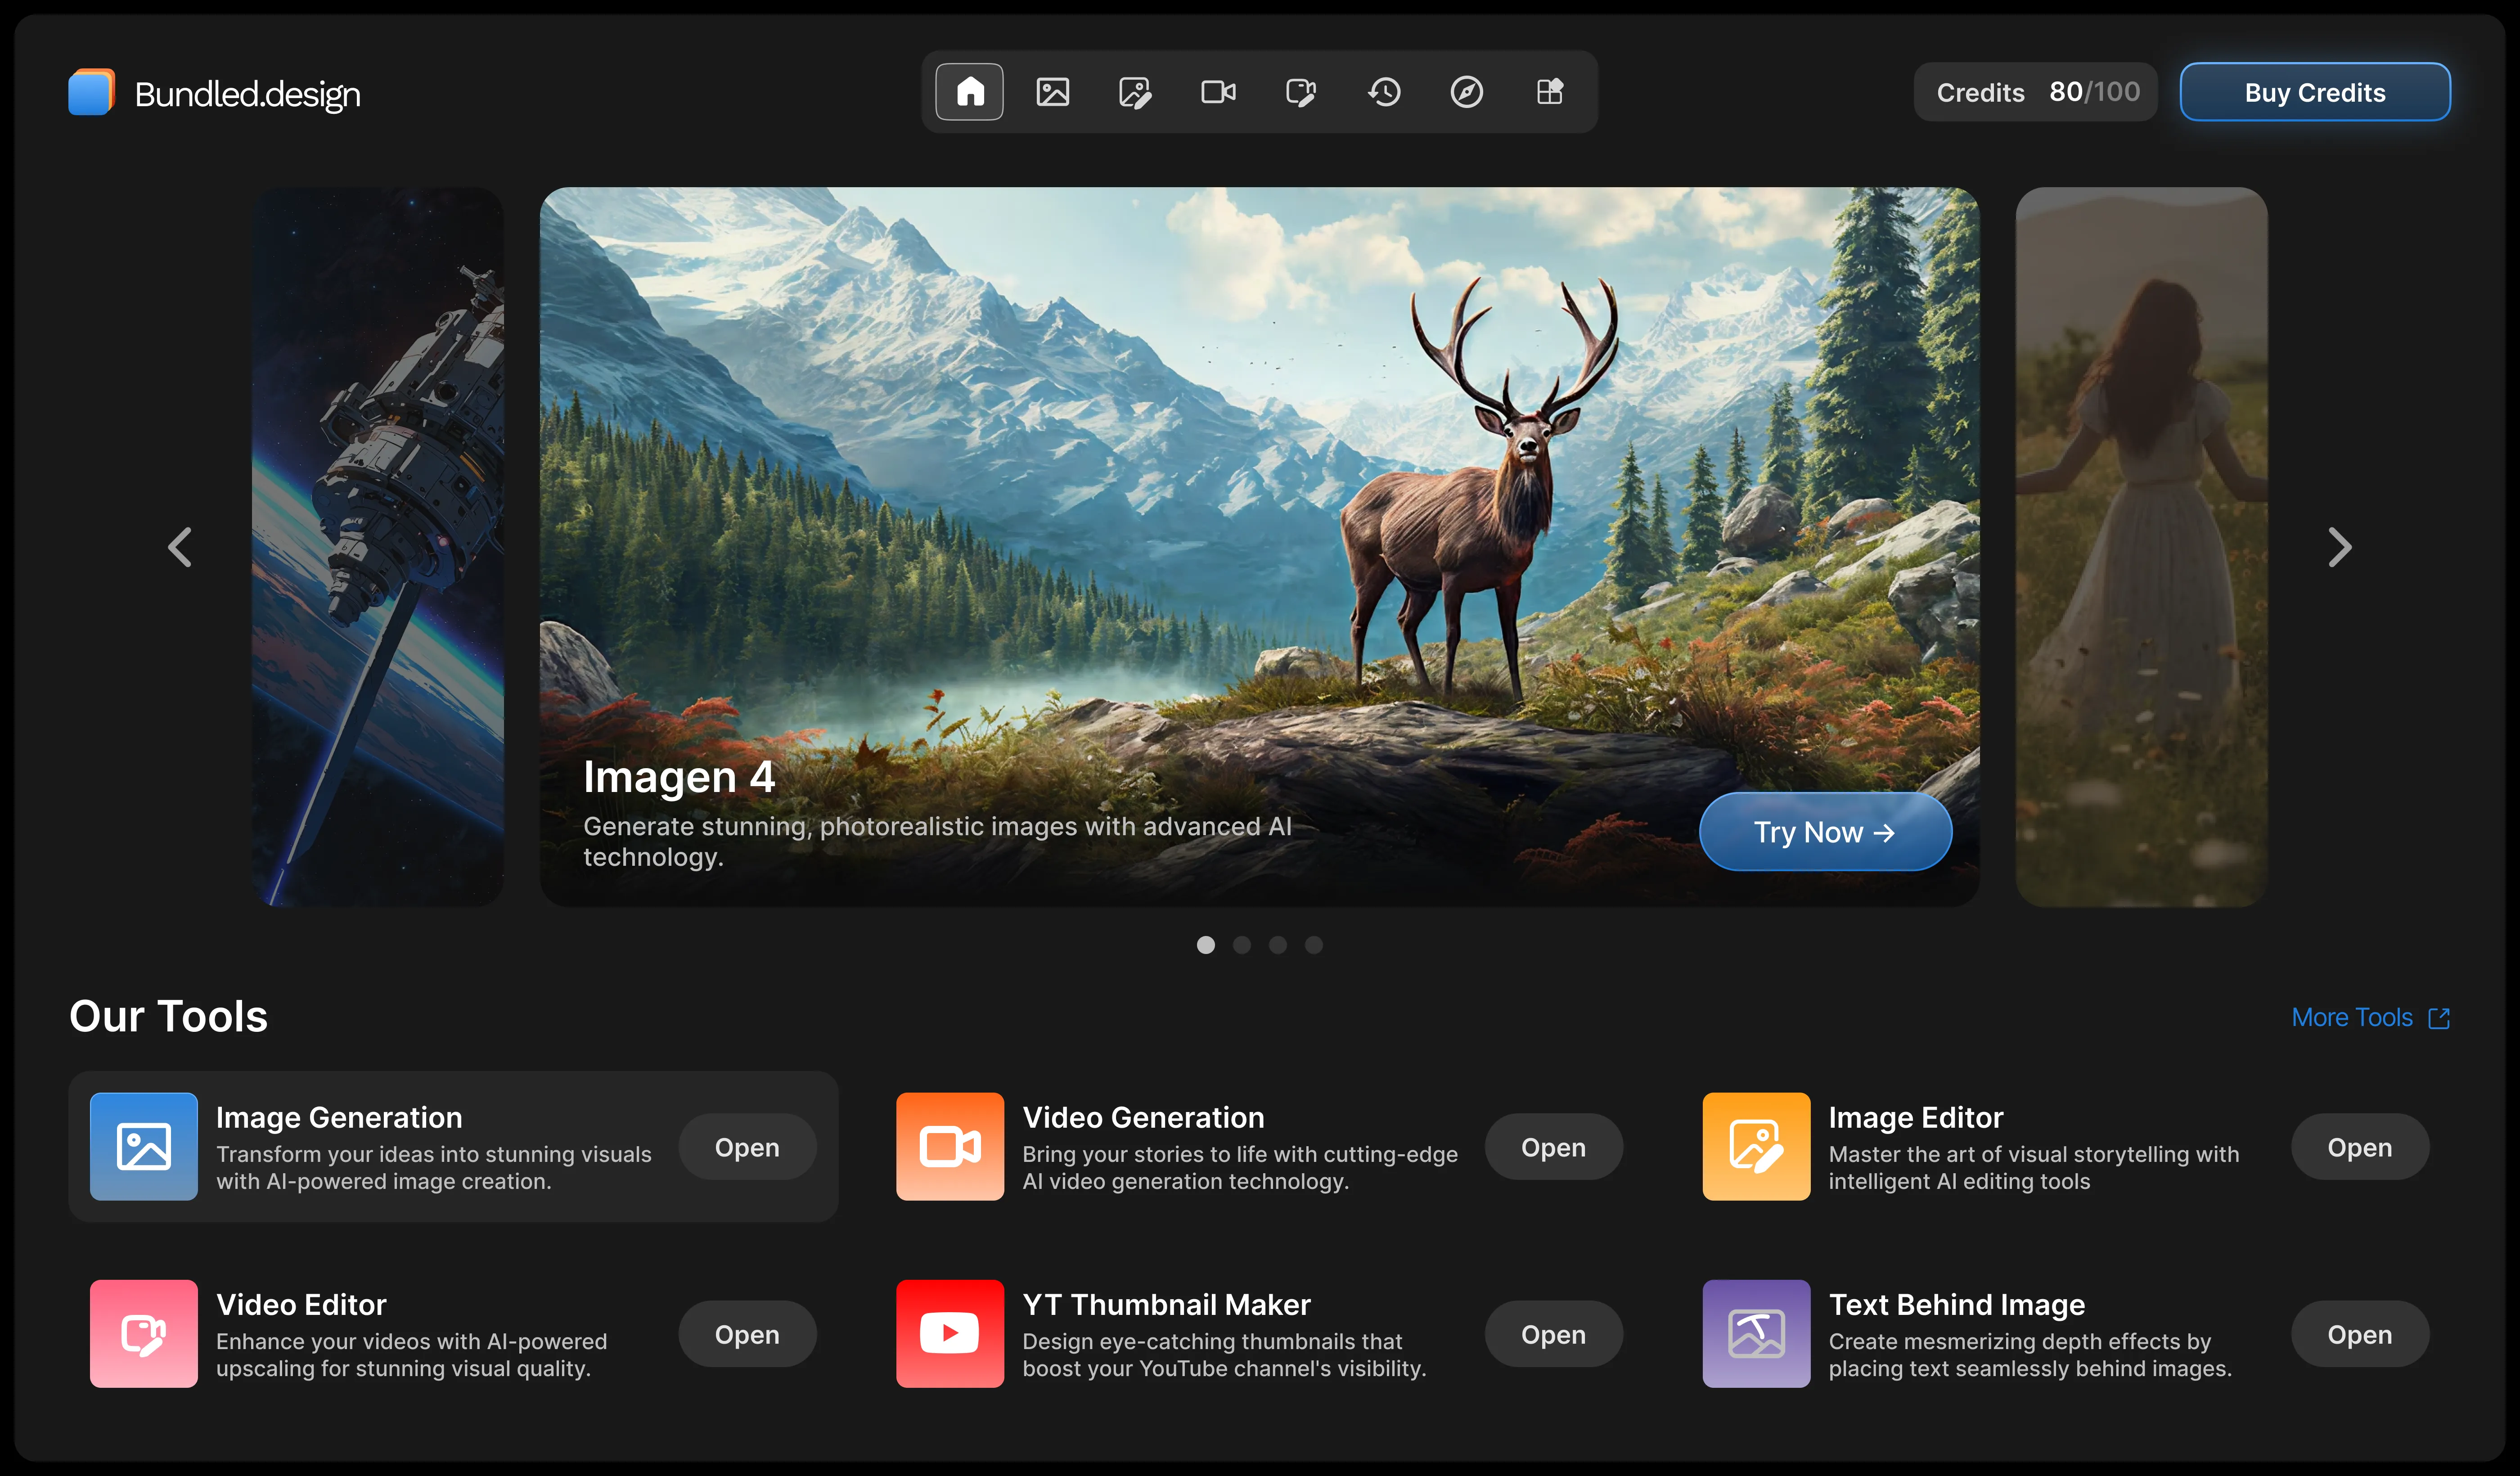Click the Image Editor card title
This screenshot has width=2520, height=1476.
point(1915,1117)
